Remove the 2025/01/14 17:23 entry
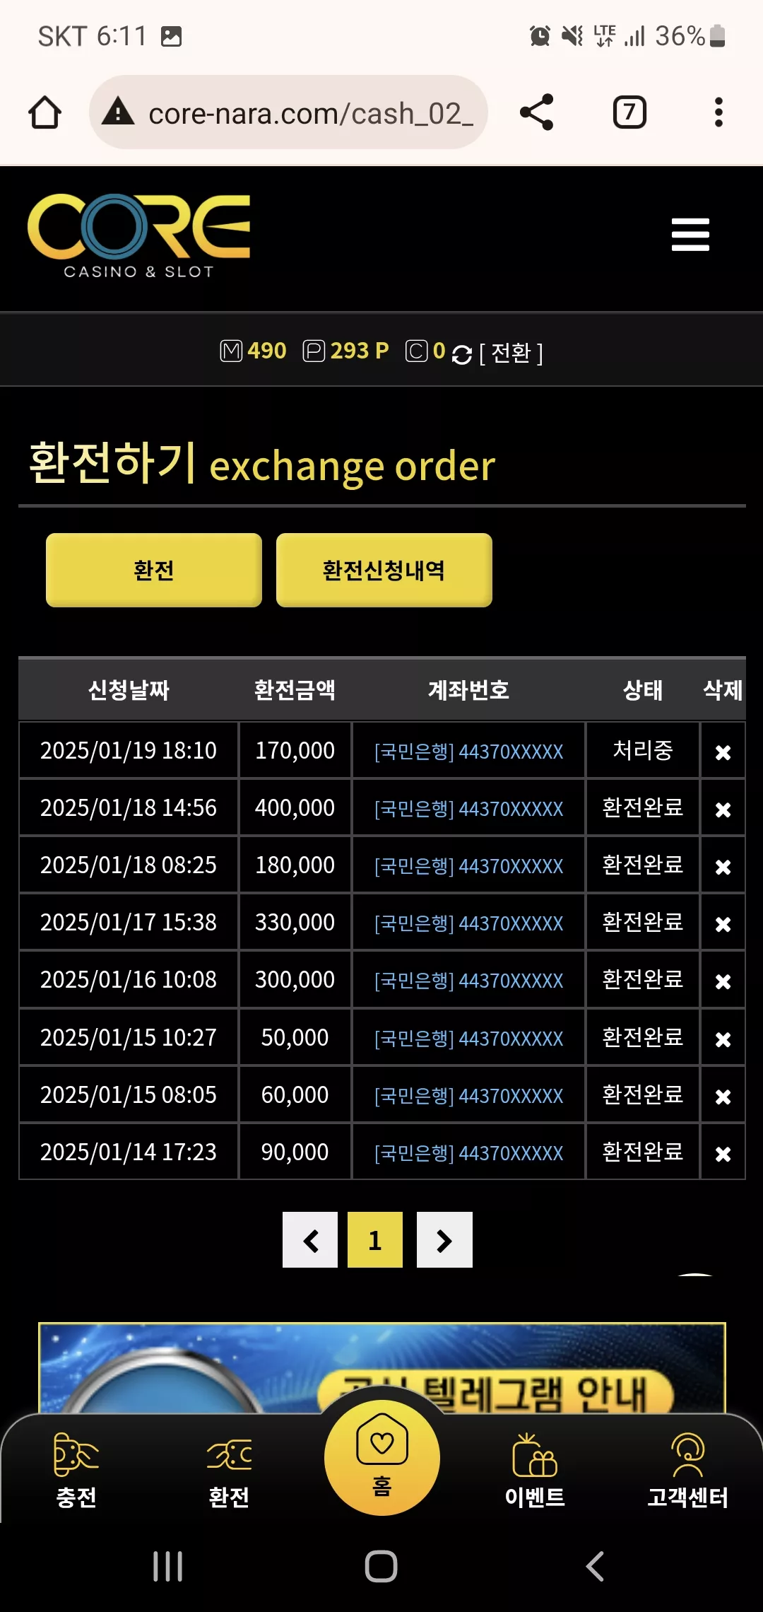This screenshot has height=1612, width=763. pos(723,1154)
